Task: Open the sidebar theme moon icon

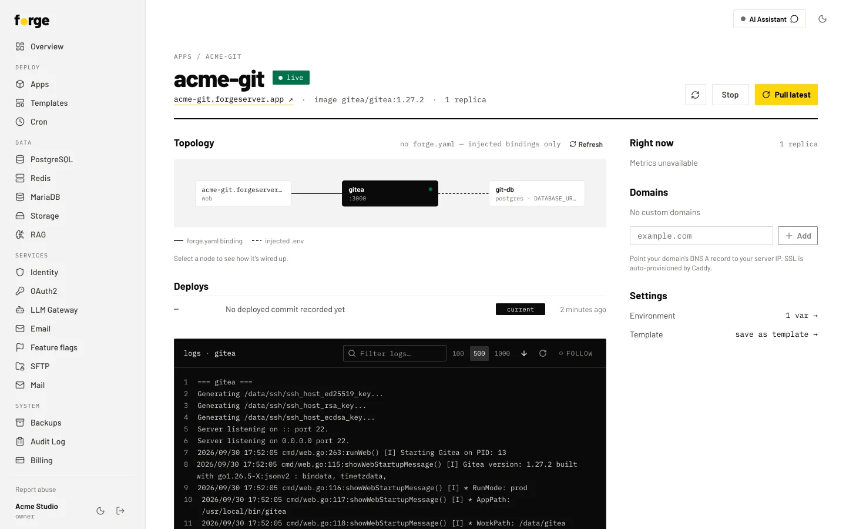Action: [x=100, y=511]
